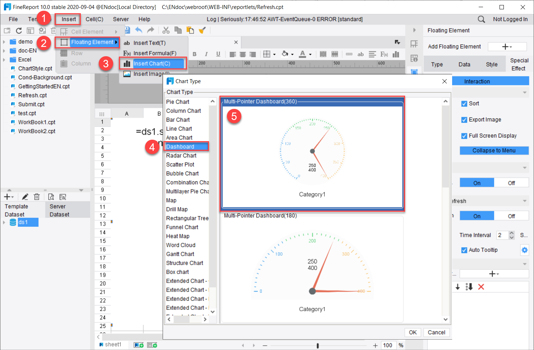Select Multi-Pointer Dashboard(180) chart thumbnail
The width and height of the screenshot is (534, 350).
pyautogui.click(x=312, y=268)
